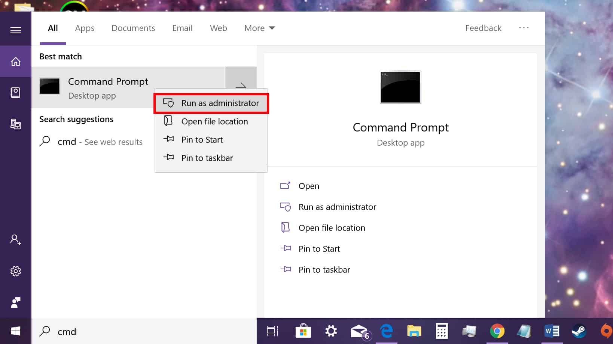
Task: Open Steam from the taskbar
Action: 579,331
